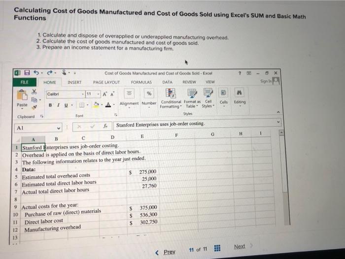Toggle Italic formatting

pyautogui.click(x=58, y=105)
